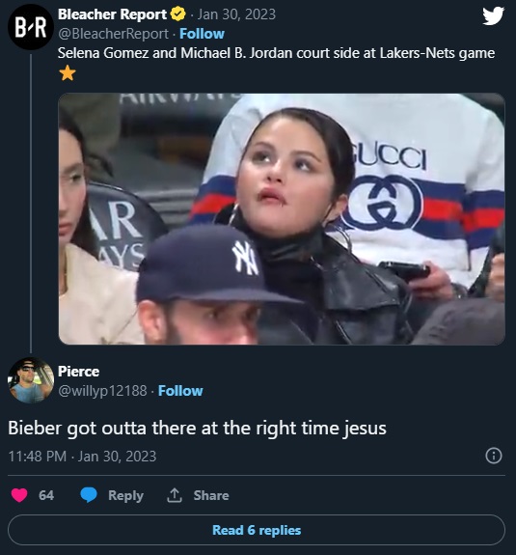Click the blue reply speech bubble icon
The height and width of the screenshot is (555, 516).
coord(89,495)
